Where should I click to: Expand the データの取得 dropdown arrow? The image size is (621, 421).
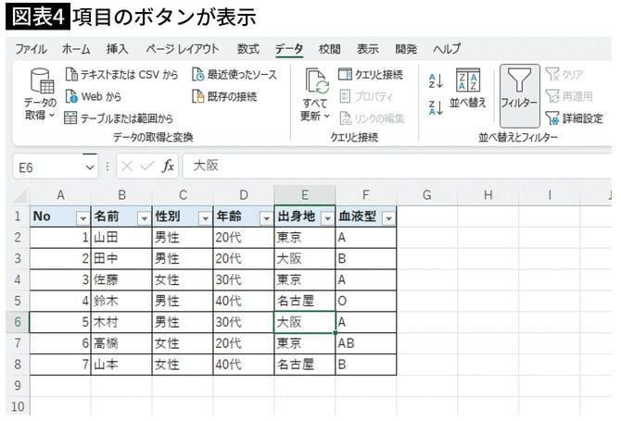pyautogui.click(x=51, y=115)
